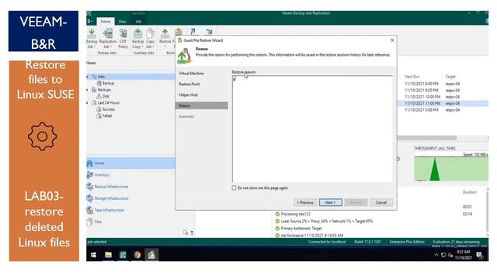The width and height of the screenshot is (497, 279).
Task: Click the Export Backup ribbon arrow icon
Action: [209, 31]
